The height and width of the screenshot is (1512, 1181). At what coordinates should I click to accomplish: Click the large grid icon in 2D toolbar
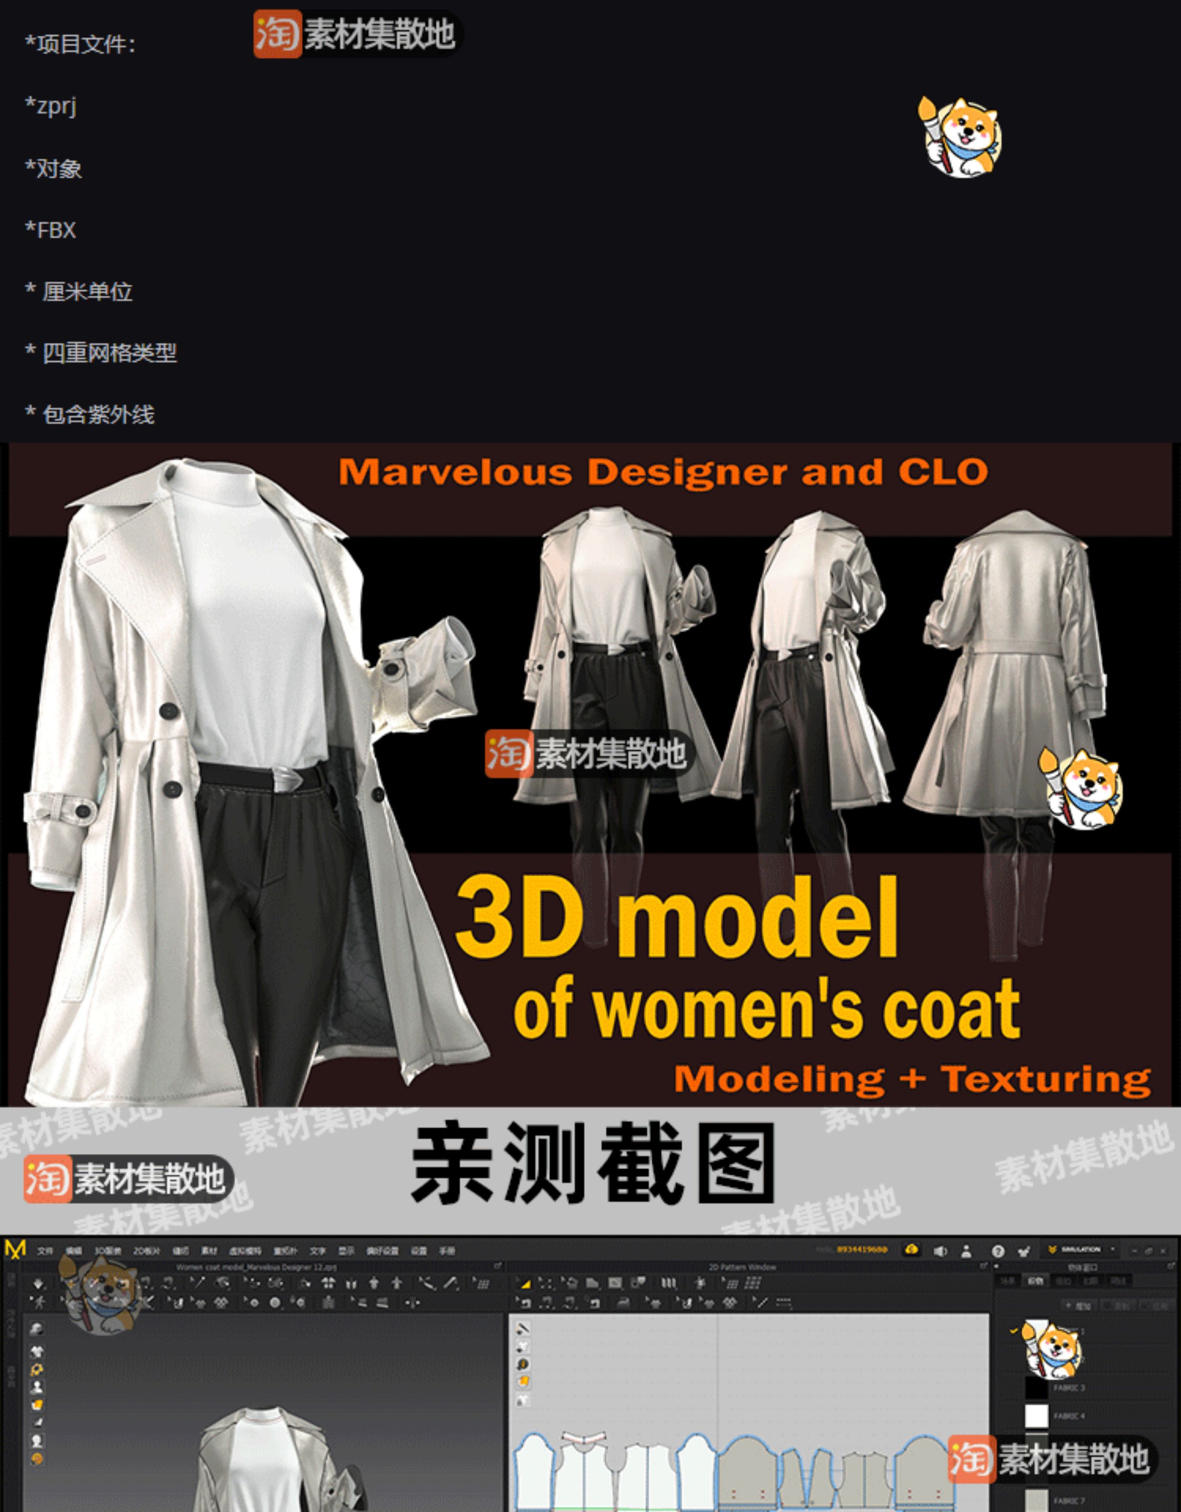[752, 1283]
